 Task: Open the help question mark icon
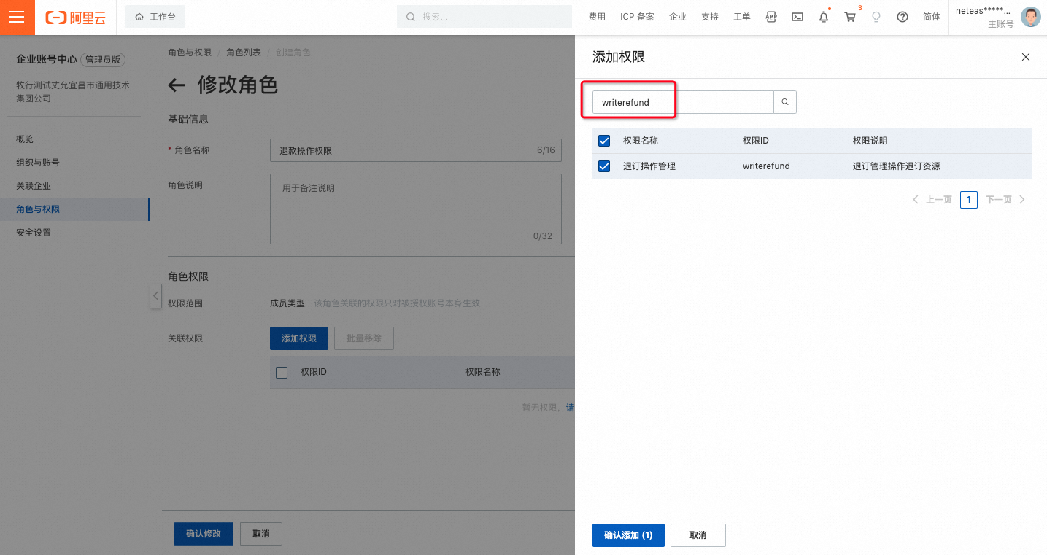[903, 17]
